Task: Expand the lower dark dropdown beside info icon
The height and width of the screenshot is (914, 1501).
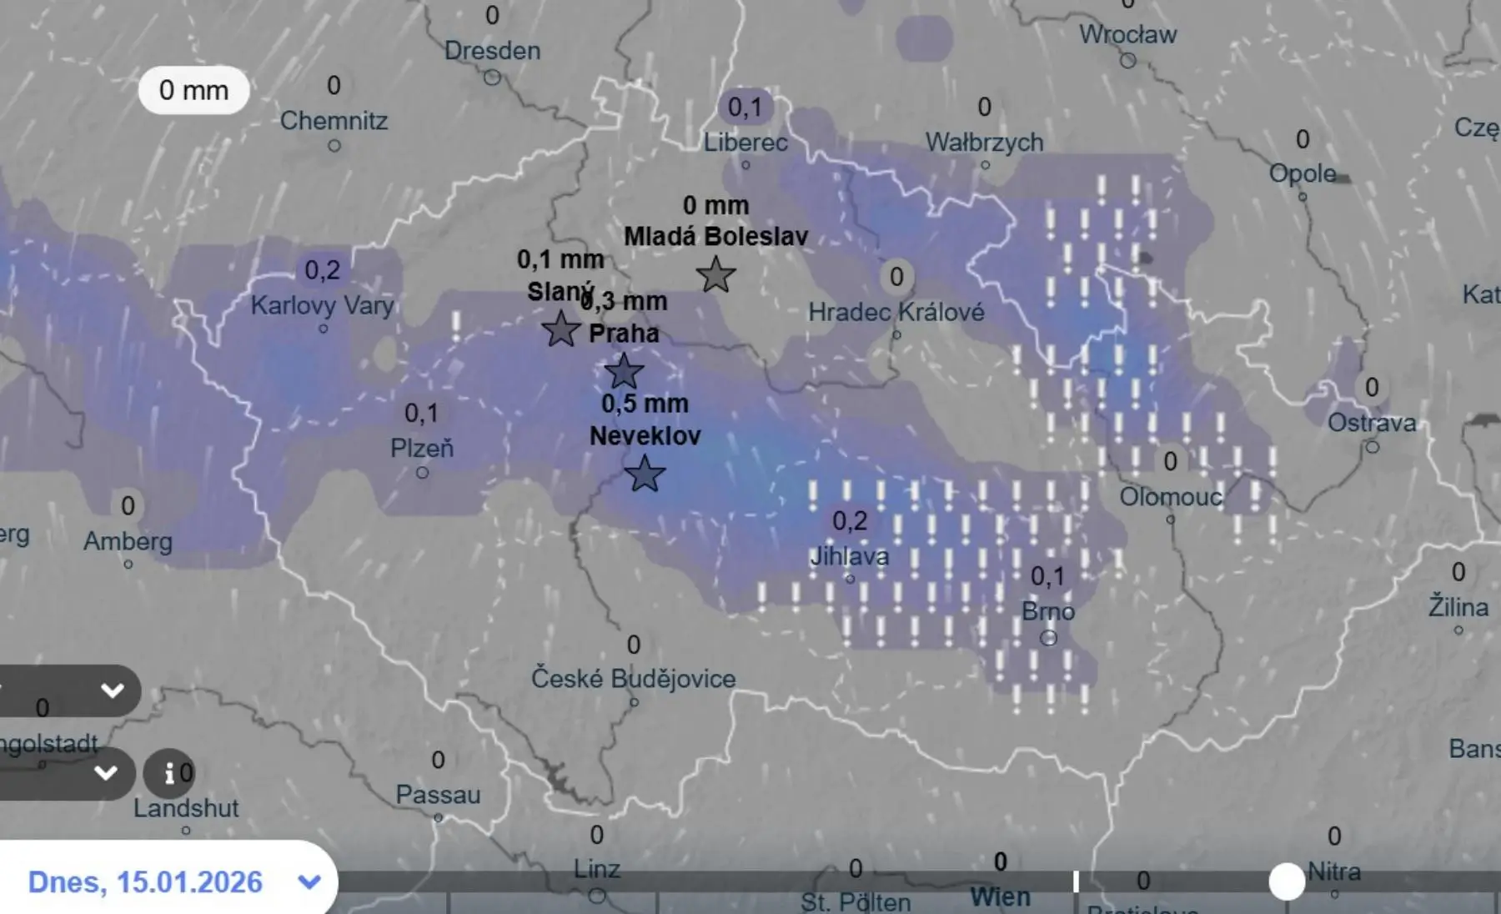Action: point(106,773)
